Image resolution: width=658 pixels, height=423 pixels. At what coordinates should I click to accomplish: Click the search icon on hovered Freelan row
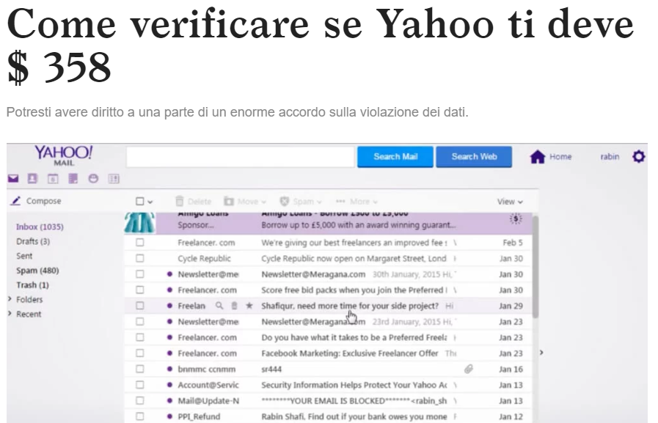tap(219, 306)
